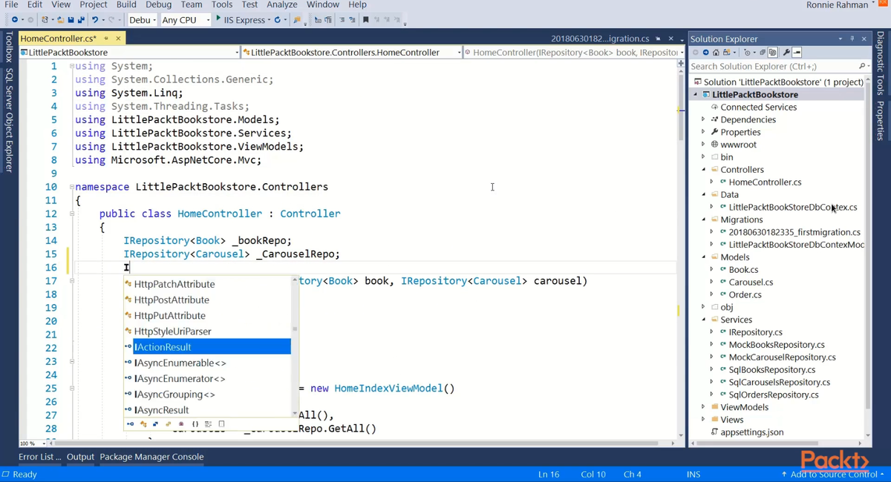Open the Debug configuration dropdown
The image size is (891, 482).
tap(143, 20)
